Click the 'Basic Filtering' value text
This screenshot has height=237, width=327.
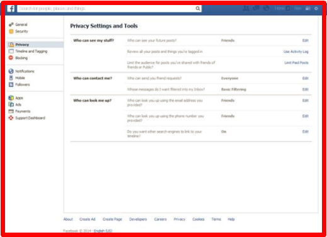[x=234, y=89]
